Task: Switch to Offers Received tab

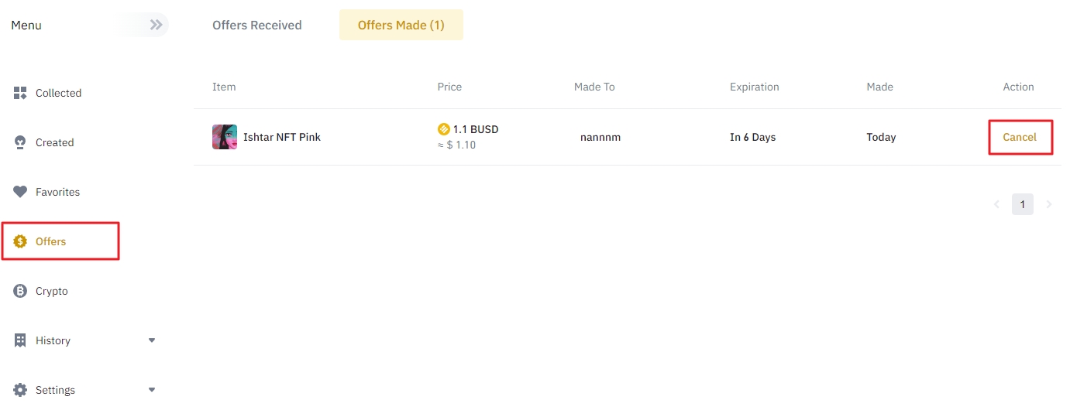Action: 257,25
